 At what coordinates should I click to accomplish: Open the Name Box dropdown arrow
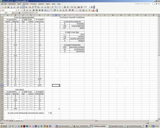pos(13,13)
